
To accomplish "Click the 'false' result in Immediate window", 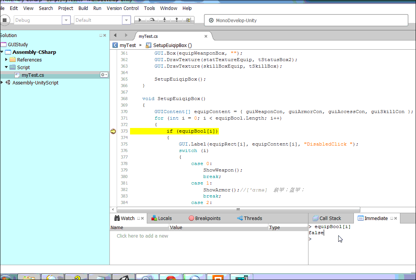I will tap(316, 233).
